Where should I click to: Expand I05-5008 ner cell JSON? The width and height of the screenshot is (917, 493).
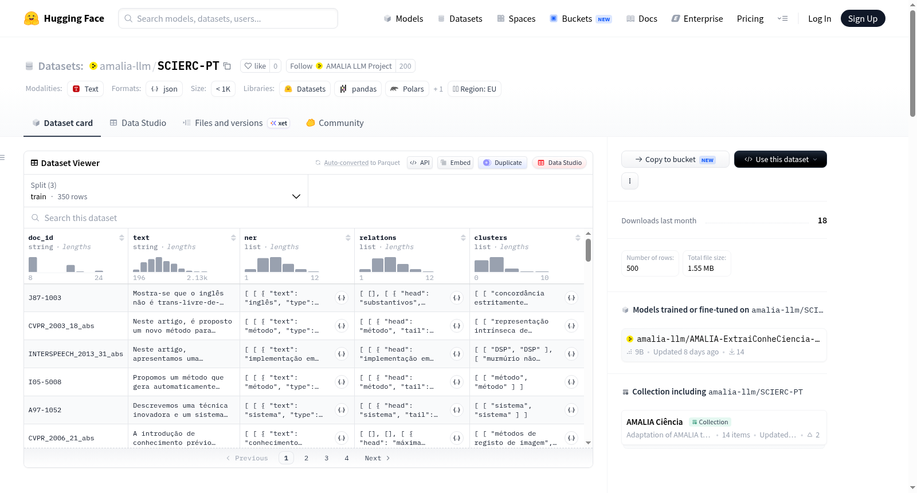342,382
